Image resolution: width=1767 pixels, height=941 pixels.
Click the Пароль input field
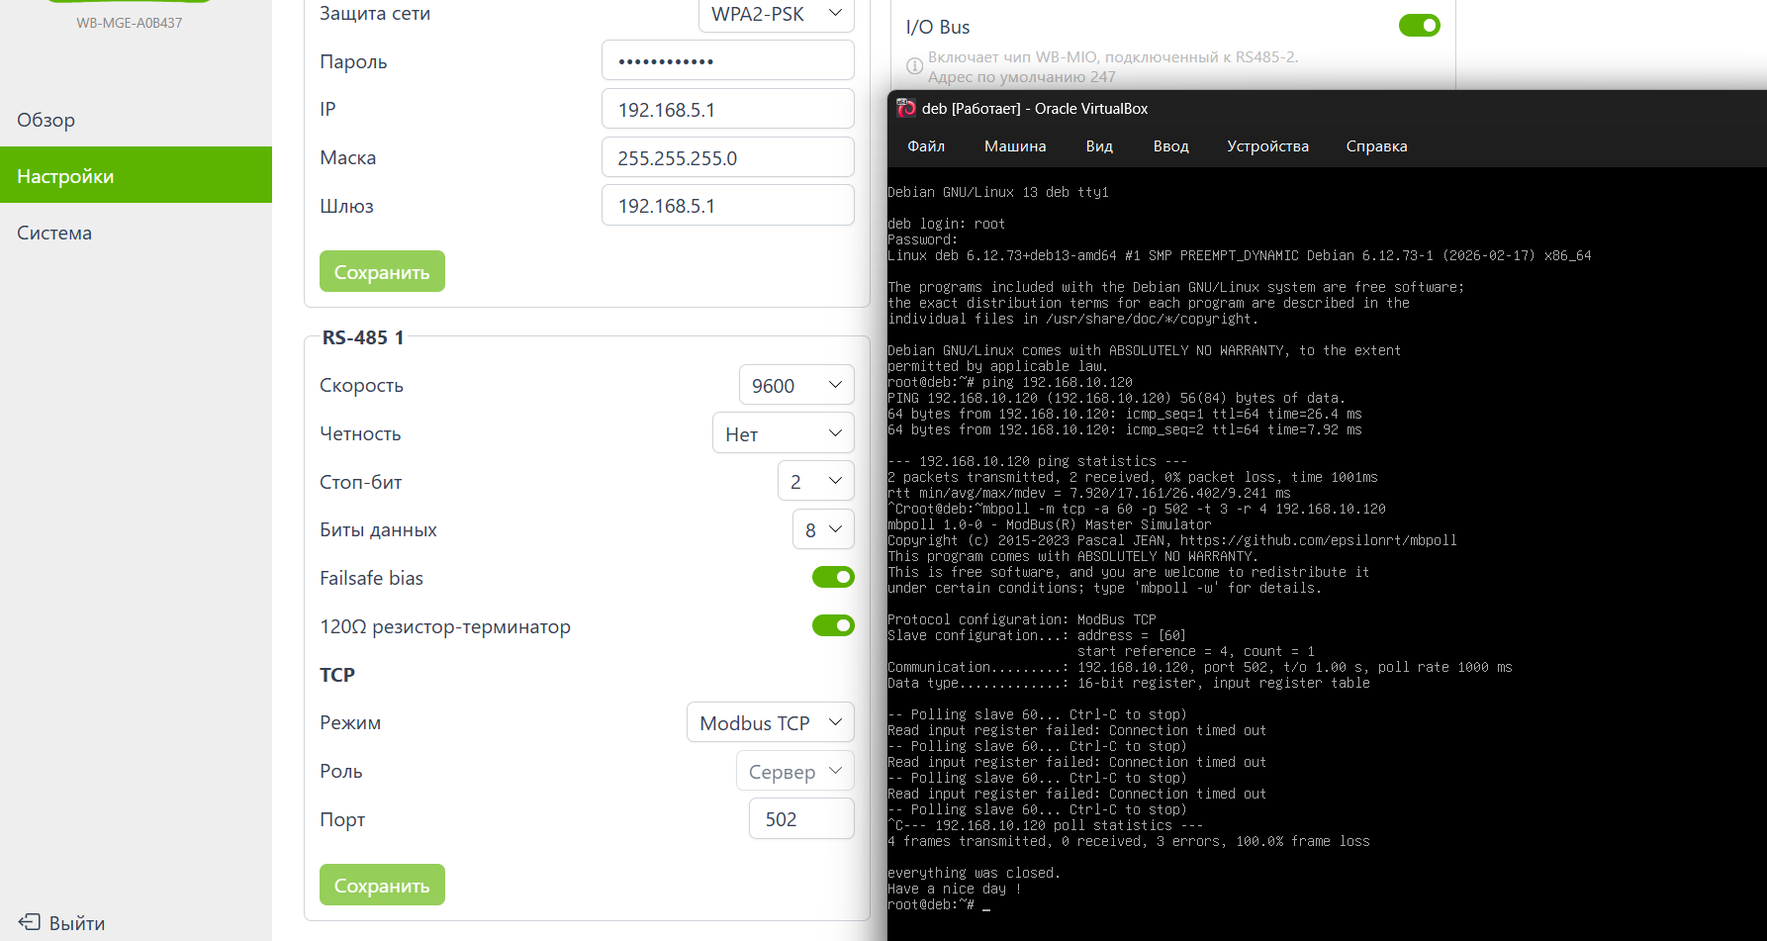click(728, 60)
